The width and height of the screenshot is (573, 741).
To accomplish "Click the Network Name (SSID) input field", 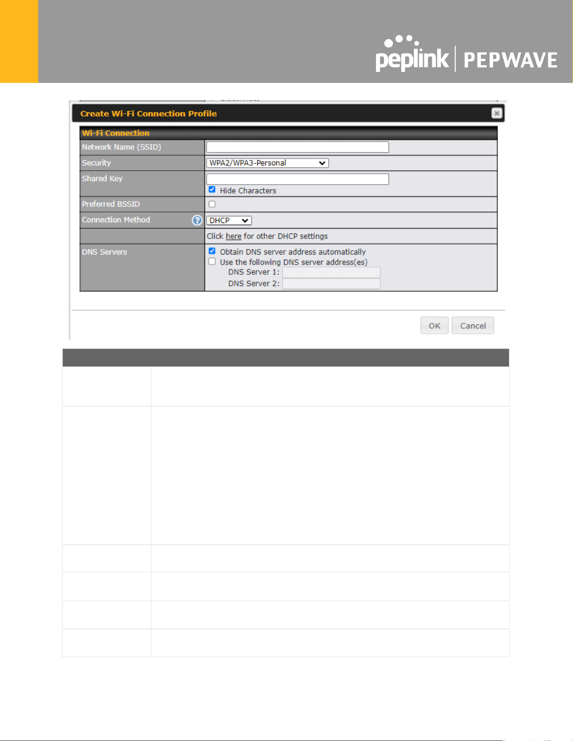I will [298, 147].
